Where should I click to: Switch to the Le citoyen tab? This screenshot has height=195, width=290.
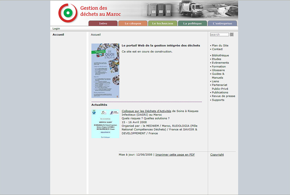pos(133,23)
